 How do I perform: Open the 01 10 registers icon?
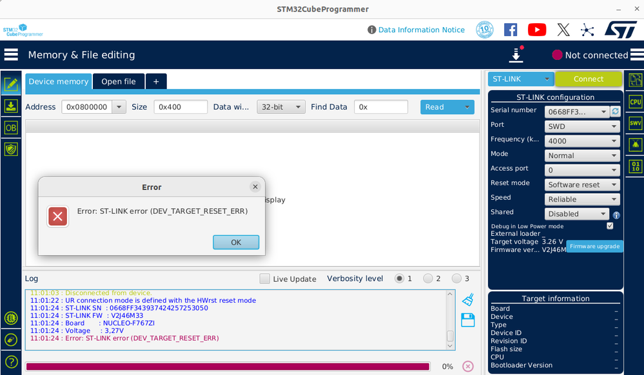pos(636,166)
